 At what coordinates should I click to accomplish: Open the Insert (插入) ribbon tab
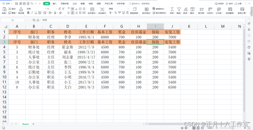click(55, 4)
